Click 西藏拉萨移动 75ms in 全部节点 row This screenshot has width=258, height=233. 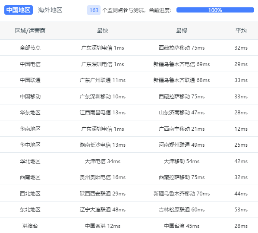(182, 48)
